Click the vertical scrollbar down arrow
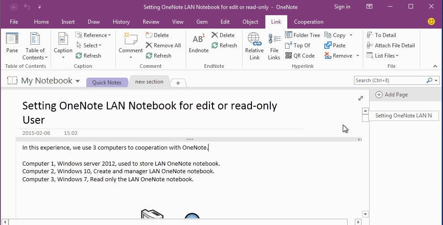This screenshot has width=443, height=225. coord(365,214)
